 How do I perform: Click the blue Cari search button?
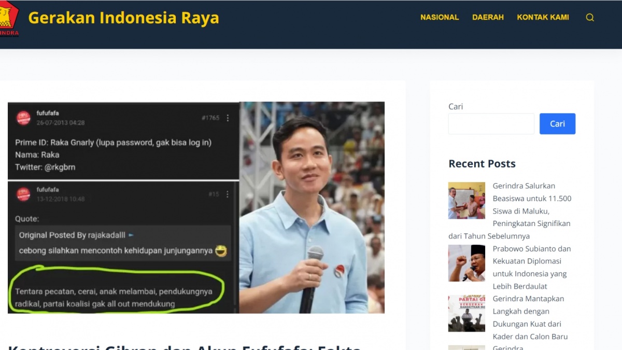point(557,124)
